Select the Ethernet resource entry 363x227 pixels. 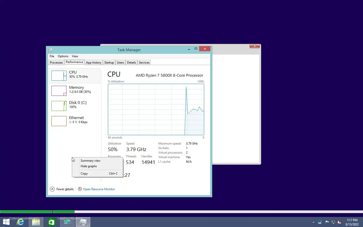coord(75,121)
